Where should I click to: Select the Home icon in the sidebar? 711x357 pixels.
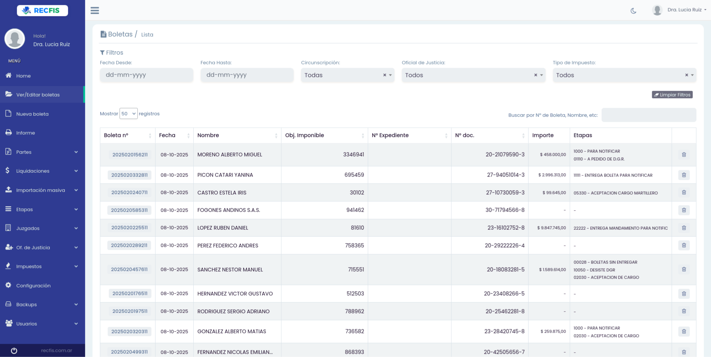tap(8, 75)
